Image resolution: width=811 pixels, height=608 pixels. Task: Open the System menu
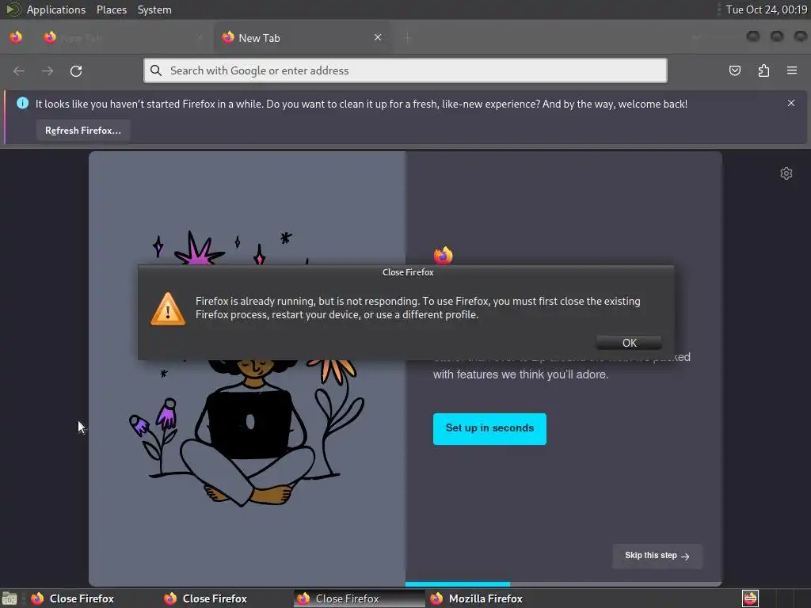(154, 9)
